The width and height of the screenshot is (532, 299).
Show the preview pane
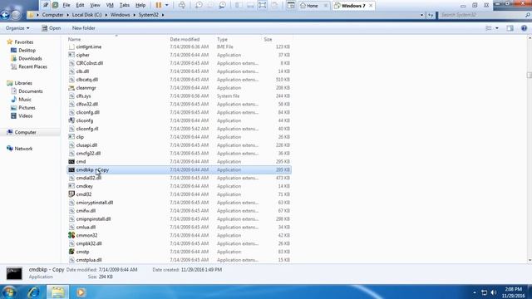click(510, 28)
